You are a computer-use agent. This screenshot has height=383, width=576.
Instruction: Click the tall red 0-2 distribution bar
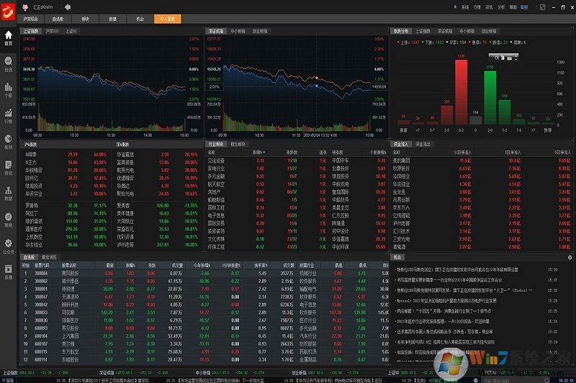pyautogui.click(x=461, y=92)
